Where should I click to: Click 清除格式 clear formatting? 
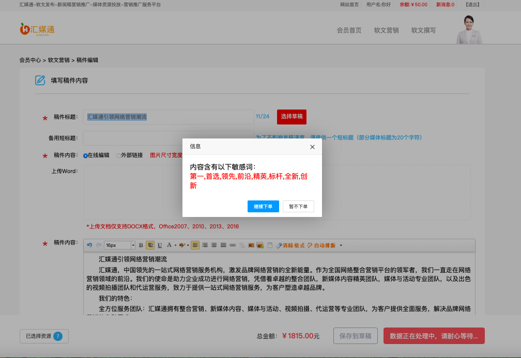coord(290,245)
